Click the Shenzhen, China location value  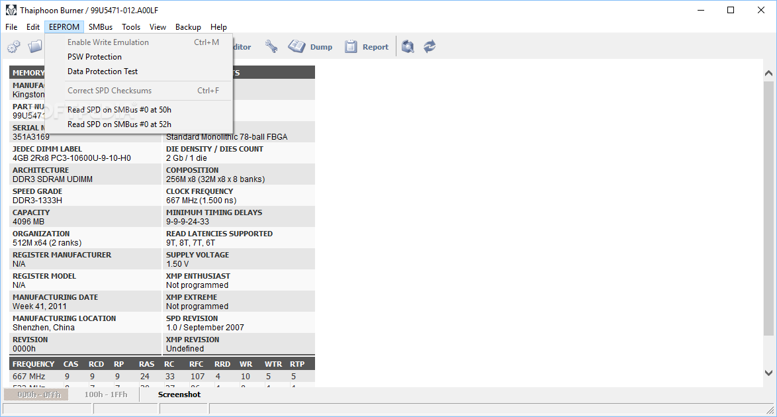click(x=44, y=328)
